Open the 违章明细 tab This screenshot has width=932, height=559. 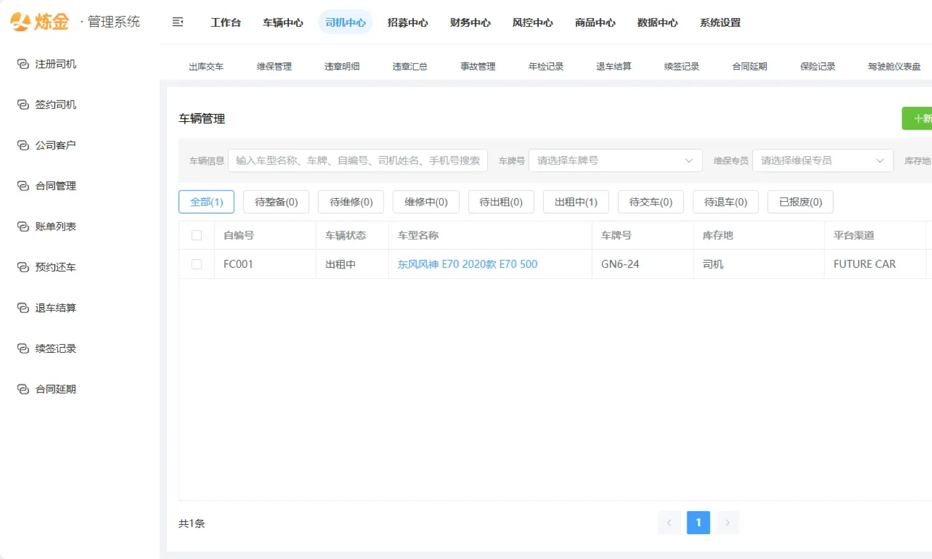342,66
